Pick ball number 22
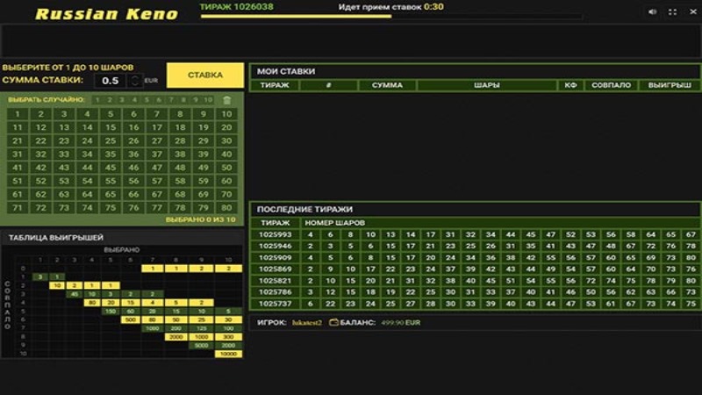Image resolution: width=702 pixels, height=395 pixels. click(40, 141)
